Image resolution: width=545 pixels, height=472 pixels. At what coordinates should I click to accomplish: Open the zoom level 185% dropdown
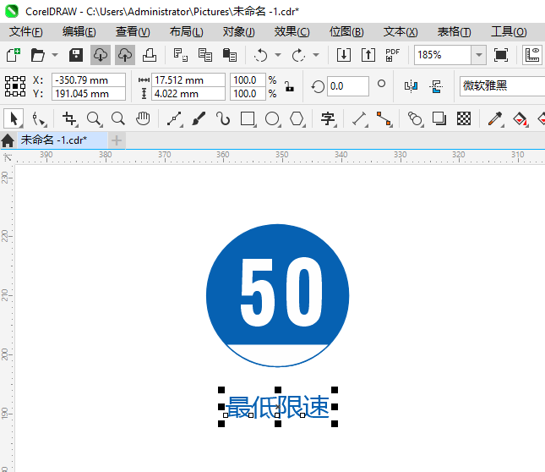tap(478, 55)
